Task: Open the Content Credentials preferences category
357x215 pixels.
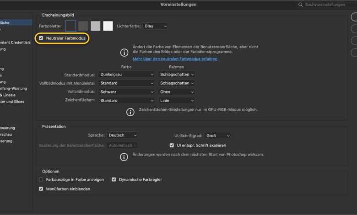Action: pyautogui.click(x=16, y=42)
